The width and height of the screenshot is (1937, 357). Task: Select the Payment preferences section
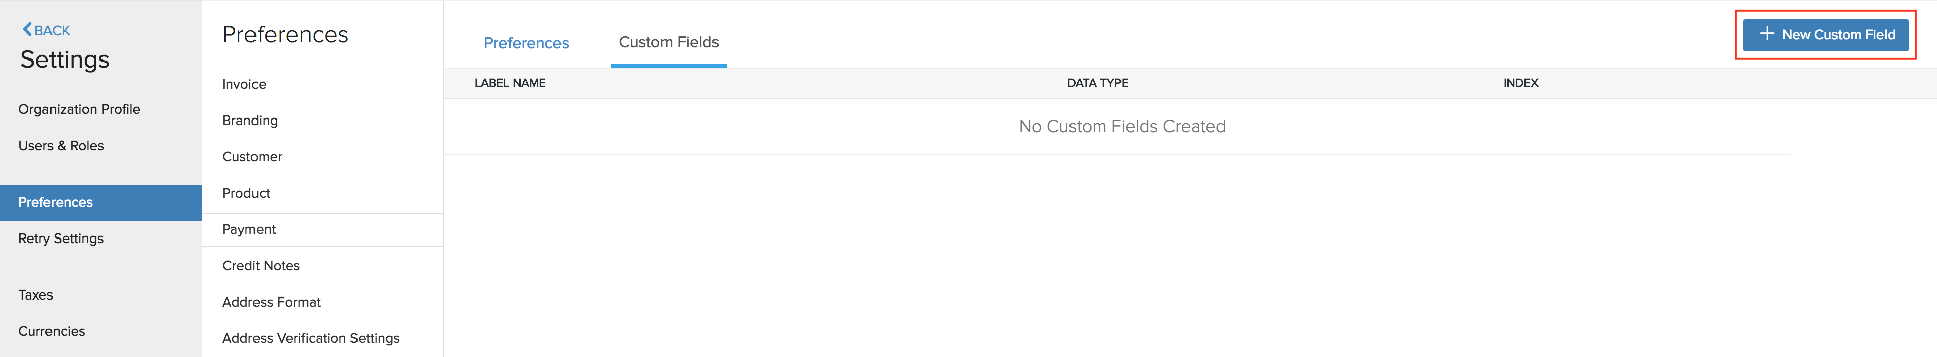[249, 229]
